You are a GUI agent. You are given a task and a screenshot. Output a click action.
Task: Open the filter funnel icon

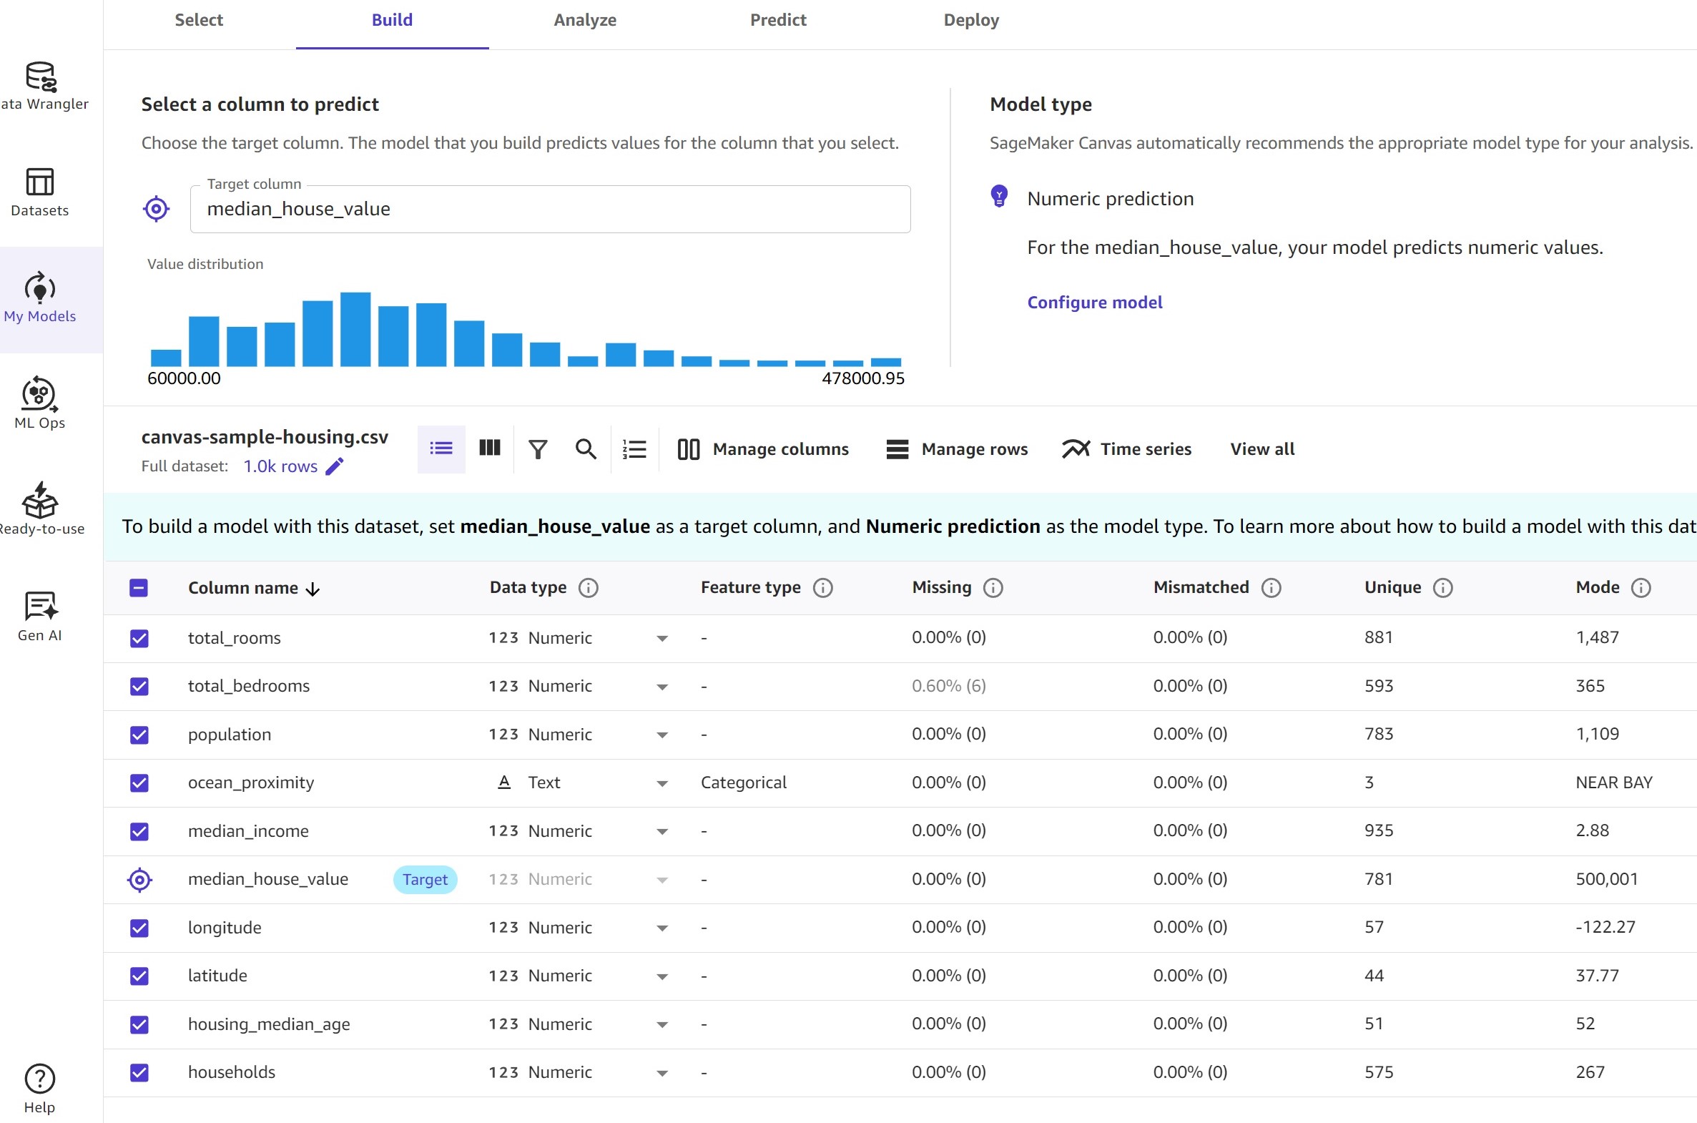coord(538,449)
